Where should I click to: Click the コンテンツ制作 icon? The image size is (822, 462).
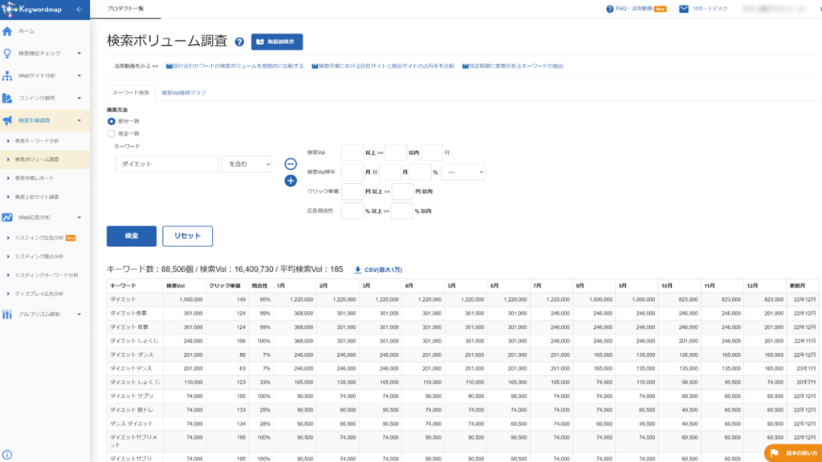[7, 98]
